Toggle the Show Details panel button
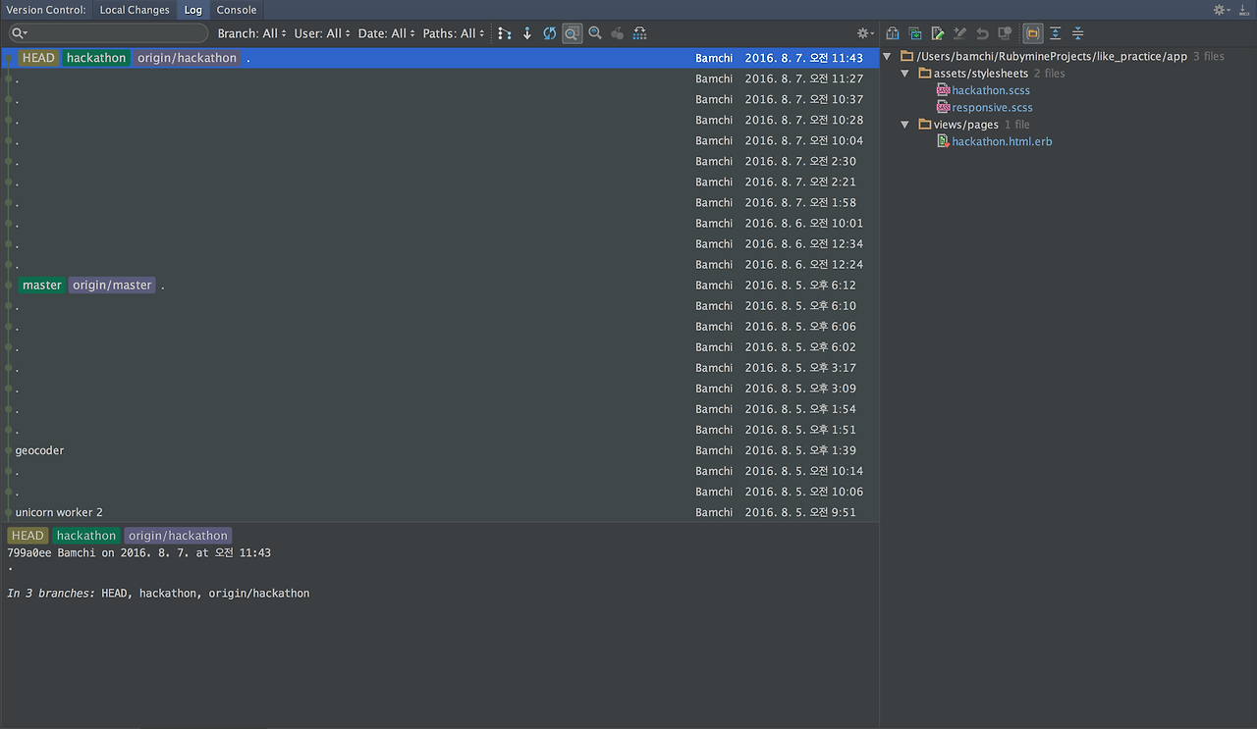The image size is (1257, 729). (573, 33)
